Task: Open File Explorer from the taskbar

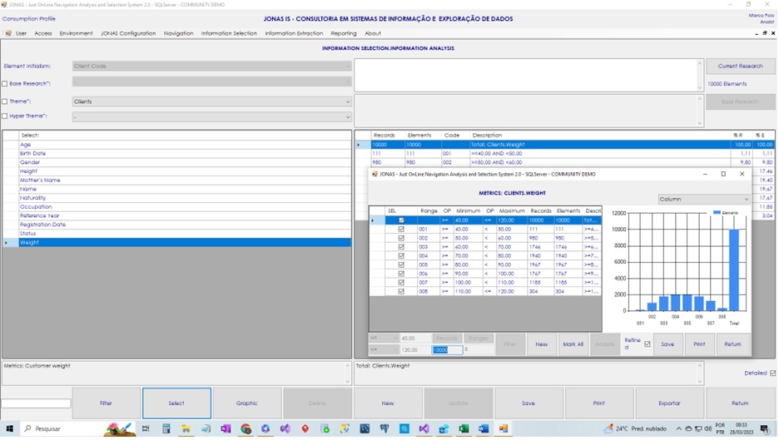Action: pos(186,429)
